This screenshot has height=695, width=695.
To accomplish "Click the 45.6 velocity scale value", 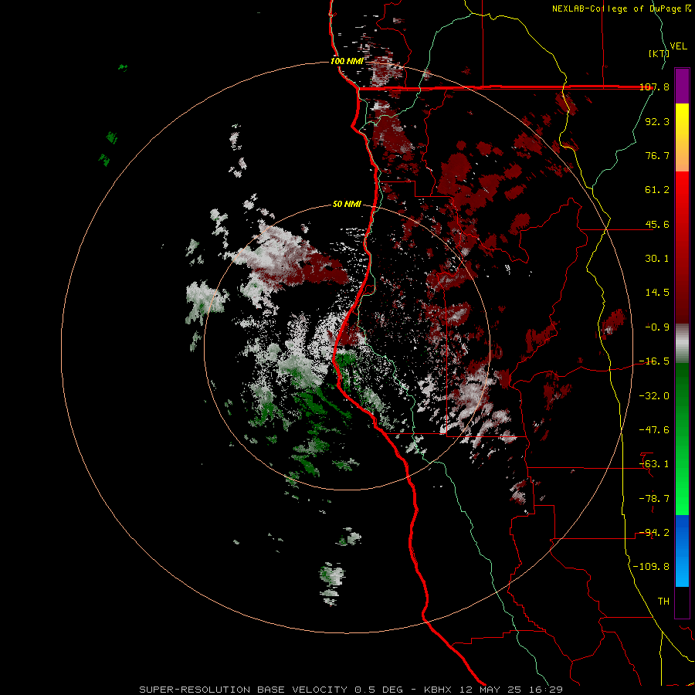I will click(657, 224).
